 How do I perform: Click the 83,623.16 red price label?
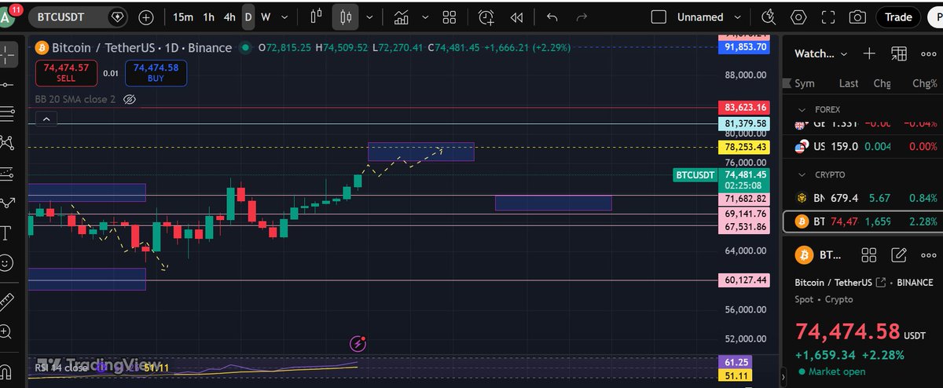coord(743,108)
